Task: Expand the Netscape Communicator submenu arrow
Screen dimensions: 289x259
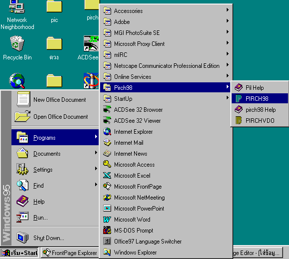Action: click(x=228, y=65)
